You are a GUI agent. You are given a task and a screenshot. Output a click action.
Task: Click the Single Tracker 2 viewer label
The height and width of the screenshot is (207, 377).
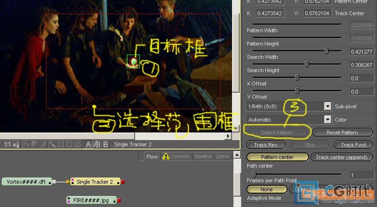pos(133,144)
